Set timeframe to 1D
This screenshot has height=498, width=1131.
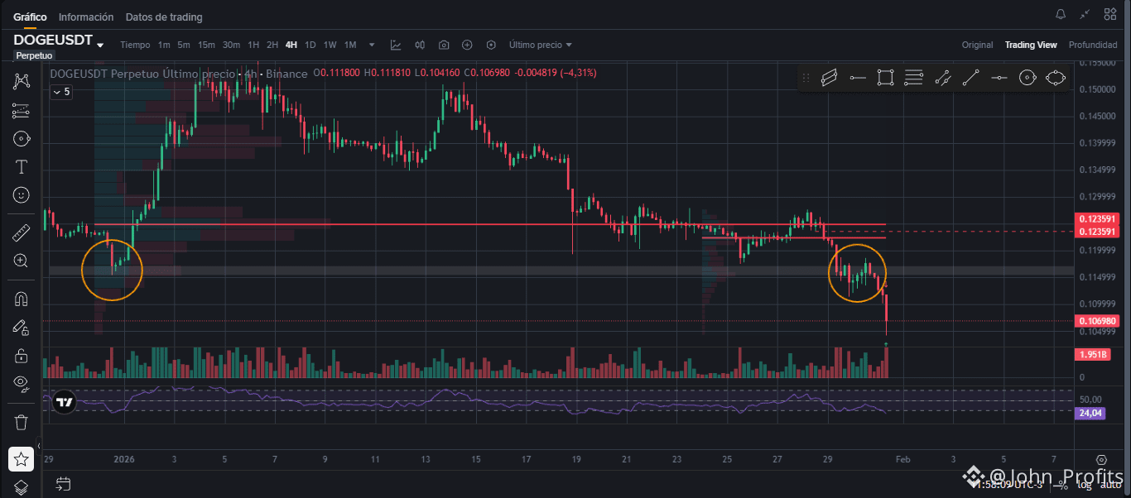point(310,45)
